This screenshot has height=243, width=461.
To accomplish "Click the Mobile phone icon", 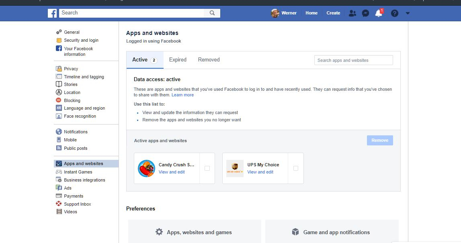I will (x=59, y=140).
